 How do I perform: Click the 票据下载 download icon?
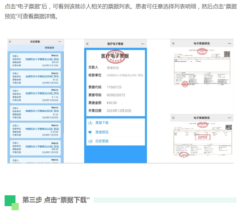(x=90, y=123)
